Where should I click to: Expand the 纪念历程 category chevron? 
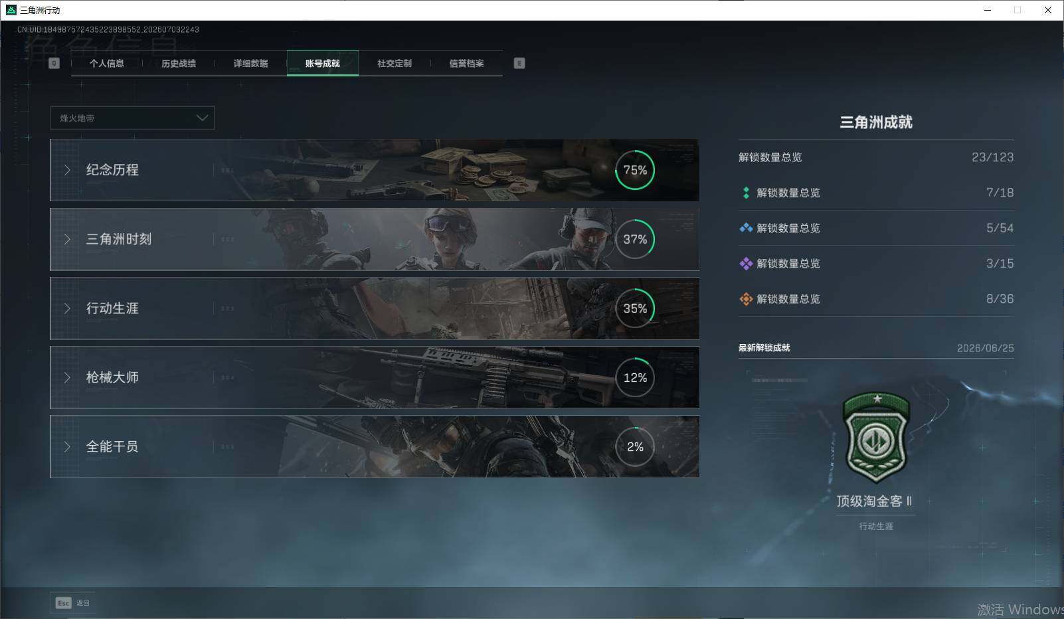pos(67,170)
